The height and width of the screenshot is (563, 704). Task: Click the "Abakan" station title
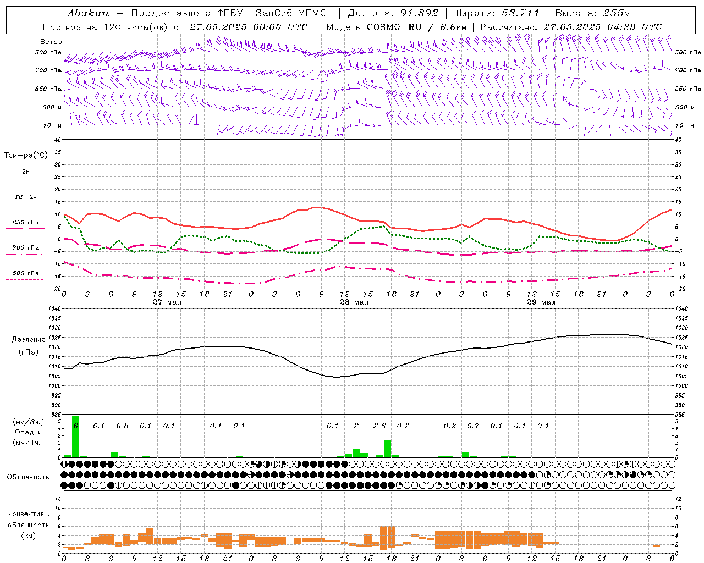coord(89,13)
